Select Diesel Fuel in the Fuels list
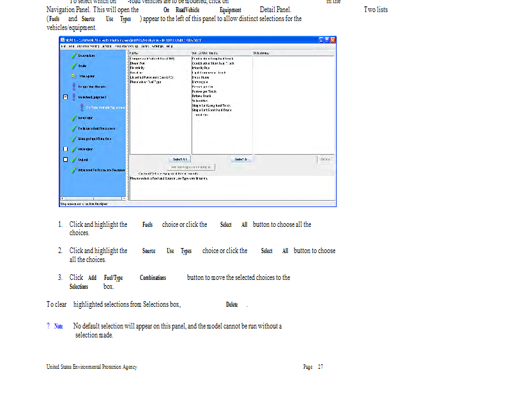Viewport: 511px width, 395px height. click(137, 63)
